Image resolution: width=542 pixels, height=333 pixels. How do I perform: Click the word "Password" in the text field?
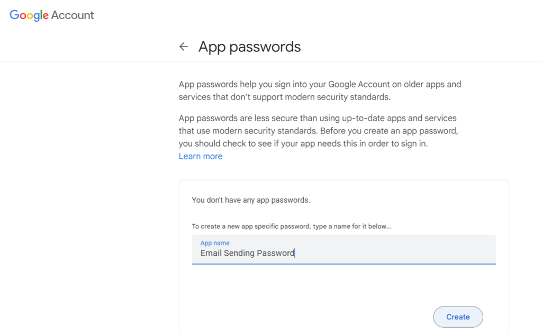[x=275, y=253]
